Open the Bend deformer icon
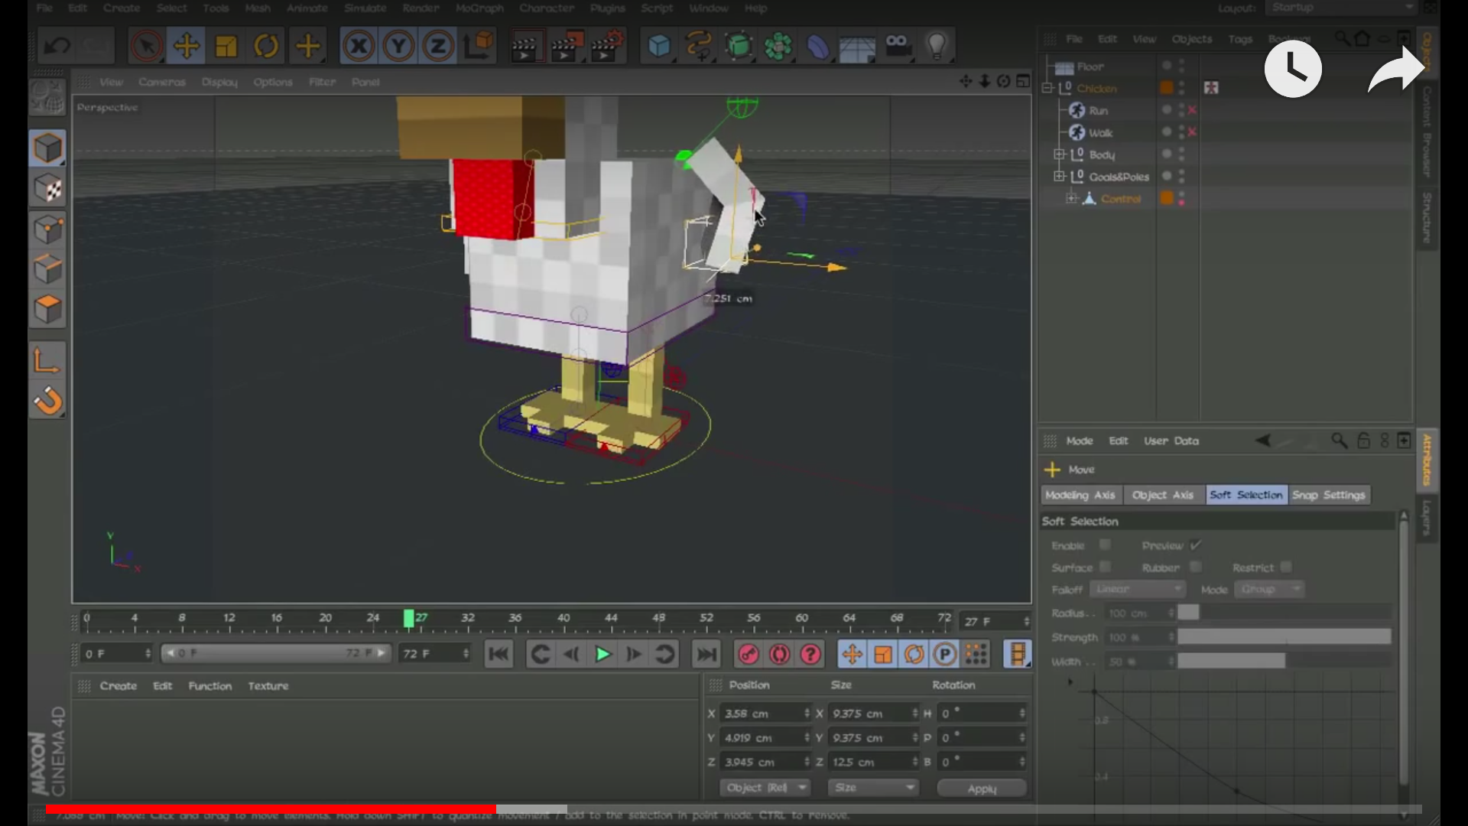The height and width of the screenshot is (826, 1468). point(817,47)
